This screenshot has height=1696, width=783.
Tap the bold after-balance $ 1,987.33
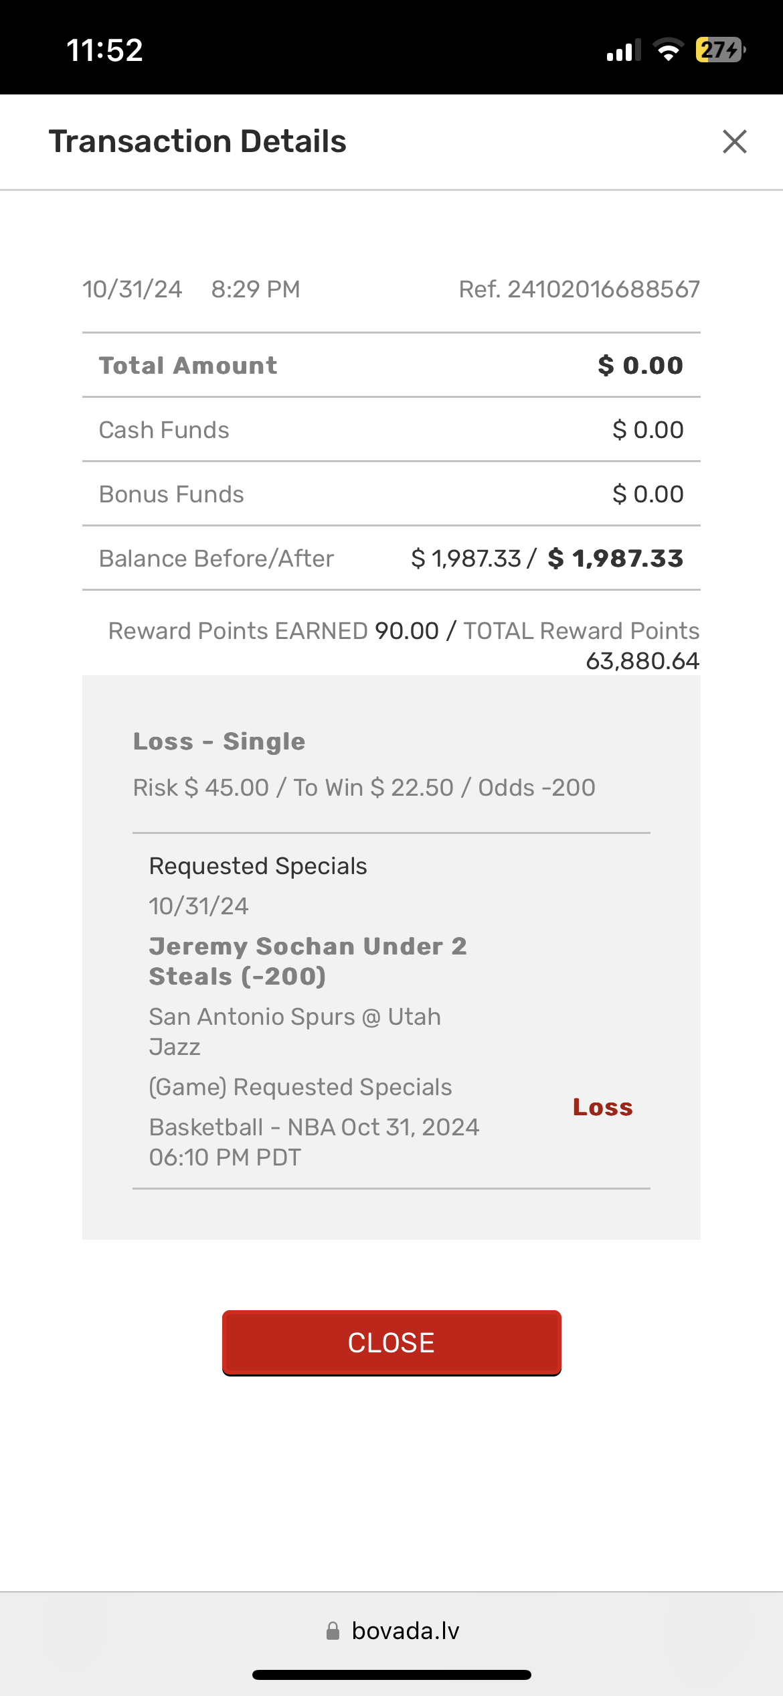(615, 559)
